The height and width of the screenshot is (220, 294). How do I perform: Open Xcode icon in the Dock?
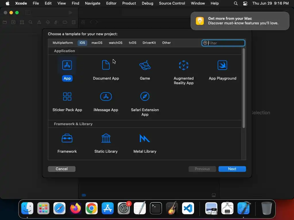click(243, 208)
